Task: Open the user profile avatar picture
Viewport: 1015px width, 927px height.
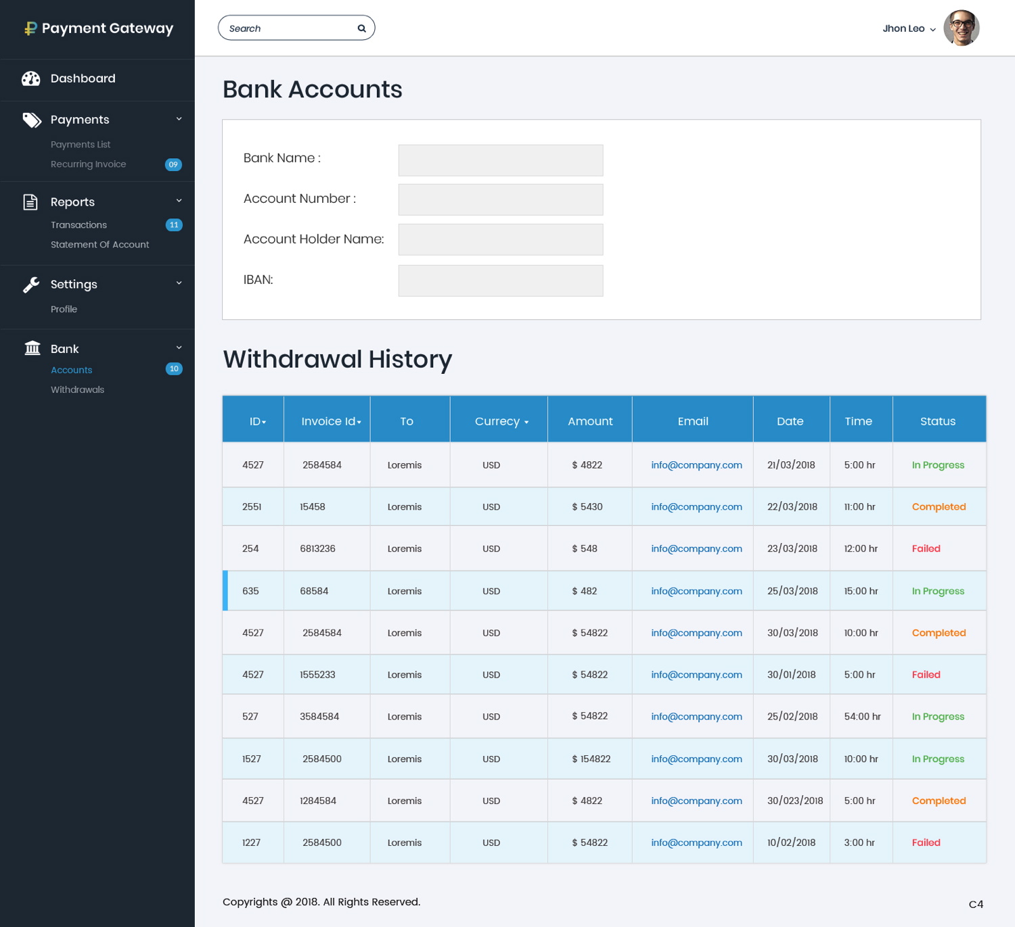Action: [x=961, y=28]
